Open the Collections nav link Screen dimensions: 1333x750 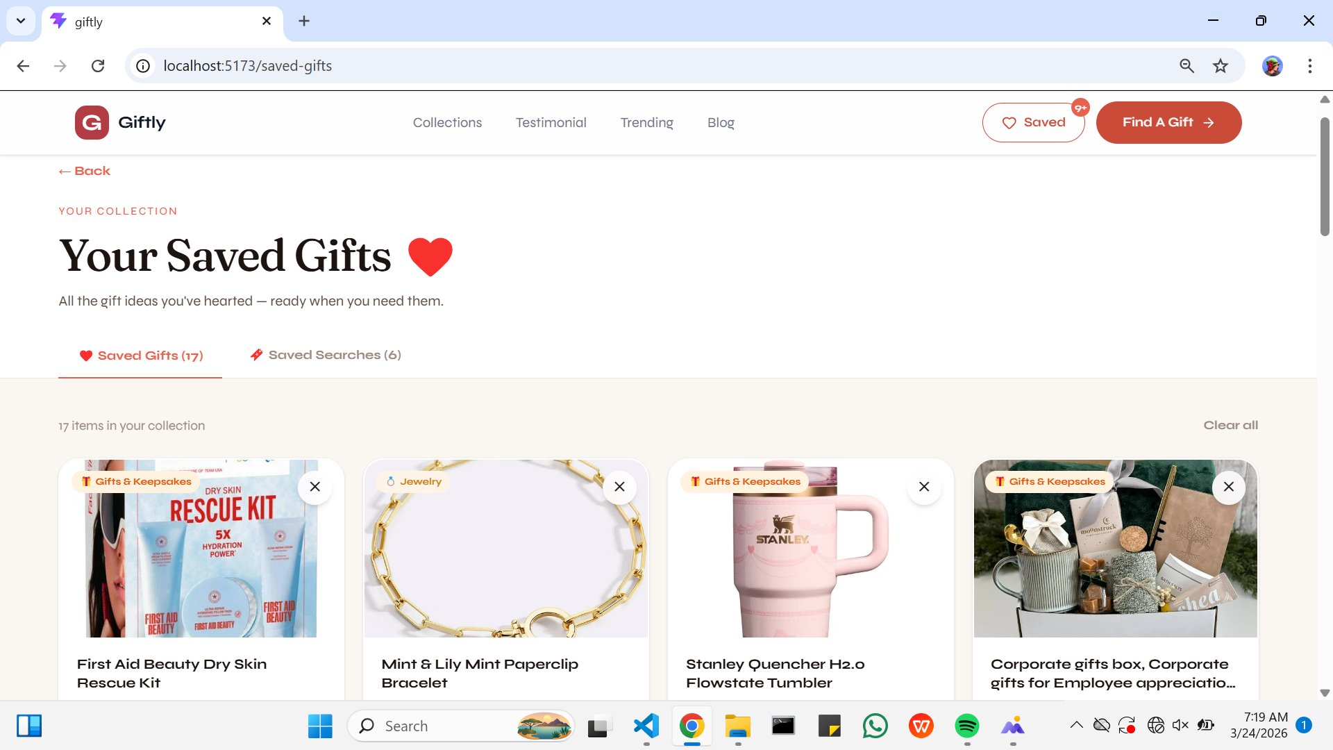pyautogui.click(x=447, y=123)
